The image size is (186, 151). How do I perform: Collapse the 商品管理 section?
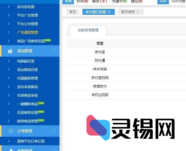(x=54, y=51)
